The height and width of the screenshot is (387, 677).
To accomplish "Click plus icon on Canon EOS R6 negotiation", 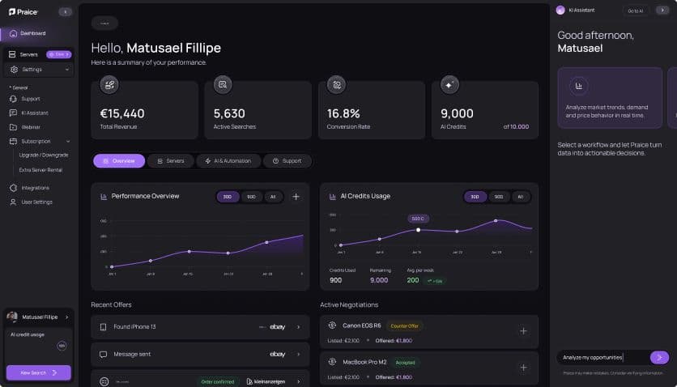I will click(x=523, y=330).
